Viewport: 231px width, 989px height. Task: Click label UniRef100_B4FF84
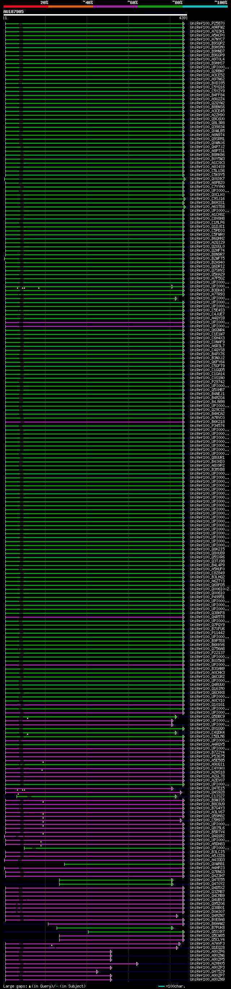pos(207,95)
